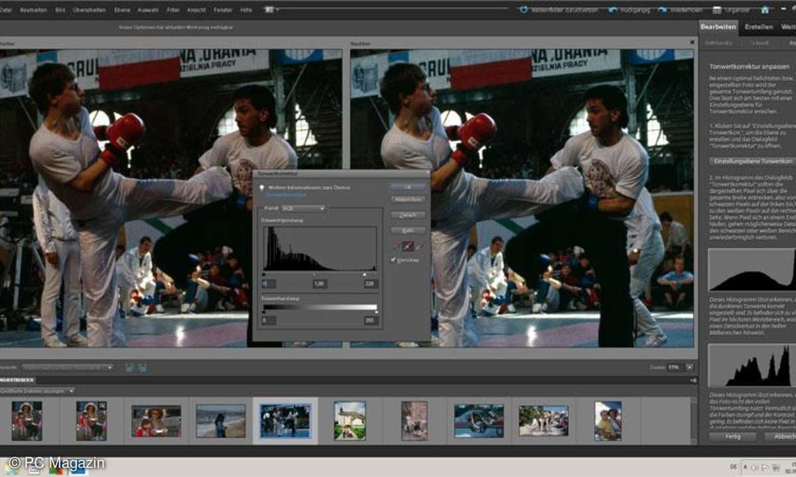Click the tall narrow brown-toned thumbnail in project bin
The image size is (796, 477).
415,421
